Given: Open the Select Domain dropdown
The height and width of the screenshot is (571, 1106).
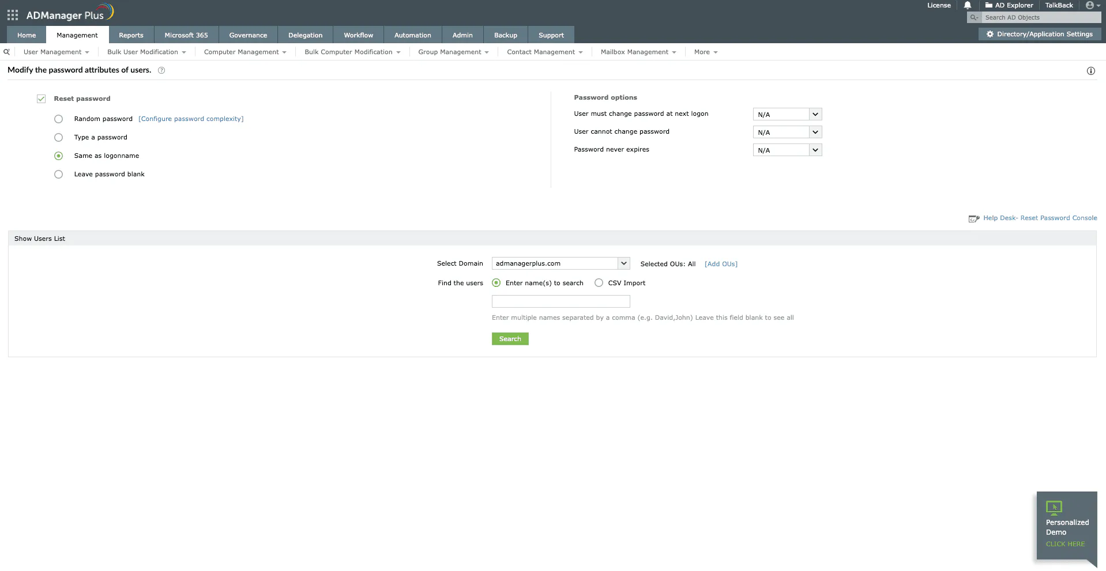Looking at the screenshot, I should click(x=624, y=263).
